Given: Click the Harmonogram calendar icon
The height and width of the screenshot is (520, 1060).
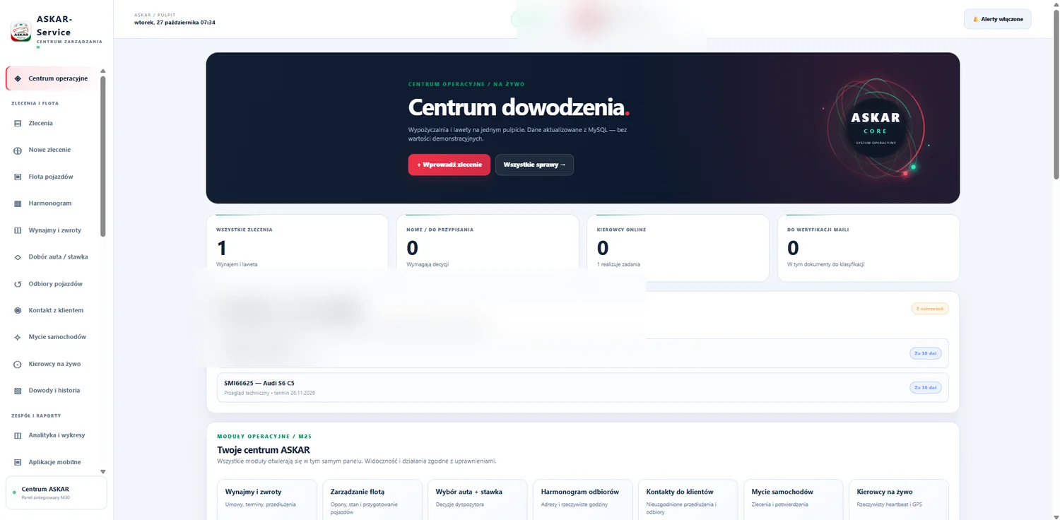Looking at the screenshot, I should coord(18,203).
